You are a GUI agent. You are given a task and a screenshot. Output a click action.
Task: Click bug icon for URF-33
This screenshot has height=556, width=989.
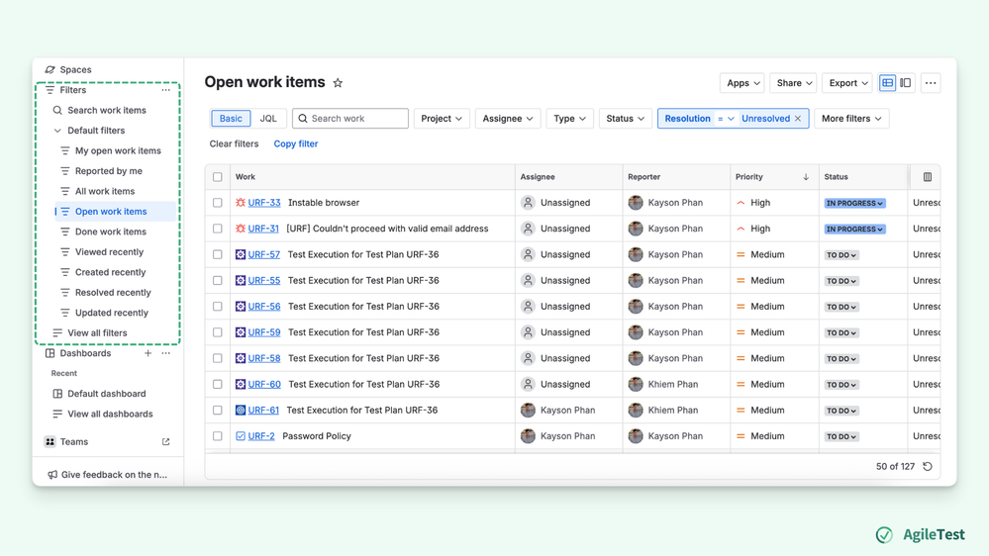coord(241,203)
